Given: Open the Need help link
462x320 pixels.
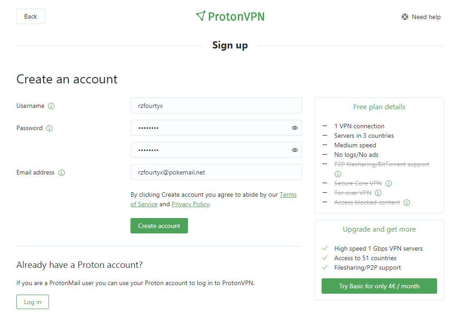Looking at the screenshot, I should 421,17.
